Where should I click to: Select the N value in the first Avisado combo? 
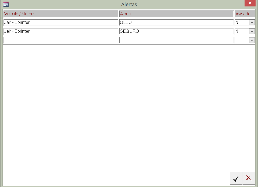click(x=241, y=22)
